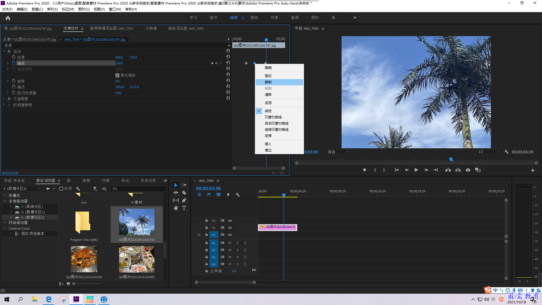The height and width of the screenshot is (305, 542).
Task: Open Windows search from the taskbar
Action: pyautogui.click(x=20, y=299)
